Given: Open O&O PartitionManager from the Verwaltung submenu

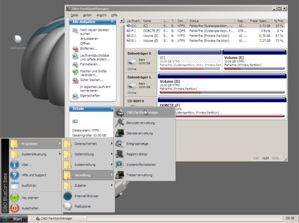Looking at the screenshot, I should tap(145, 112).
